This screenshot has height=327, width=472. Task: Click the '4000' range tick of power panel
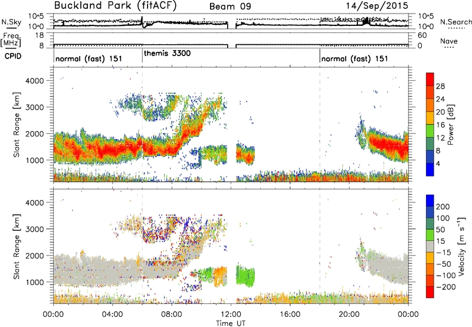click(35, 81)
